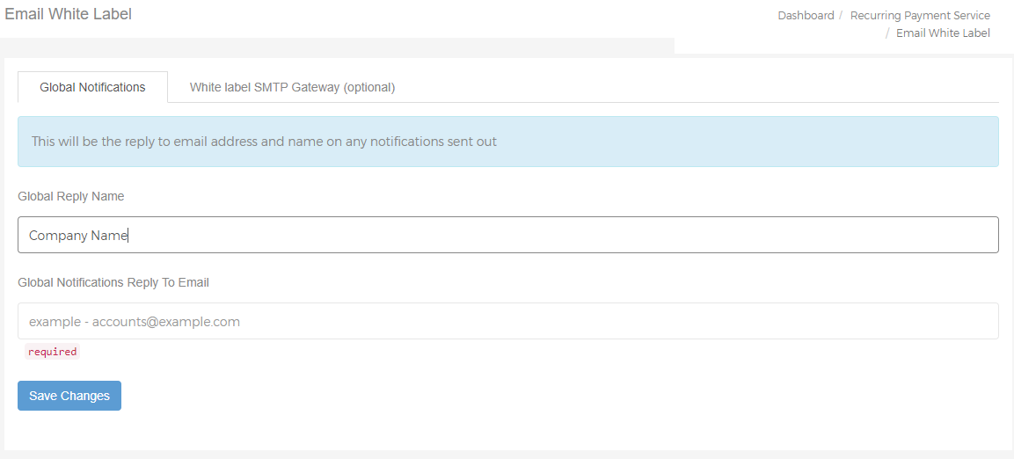
Task: Click the slash before Email White Label
Action: tap(888, 33)
